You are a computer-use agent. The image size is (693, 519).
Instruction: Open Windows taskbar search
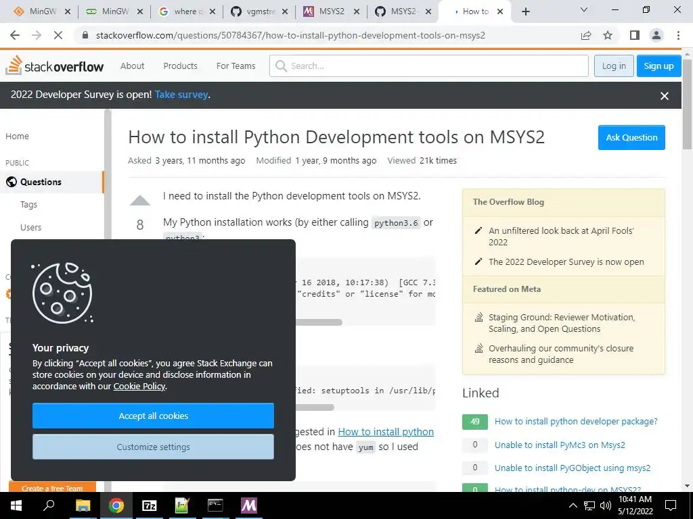[49, 505]
